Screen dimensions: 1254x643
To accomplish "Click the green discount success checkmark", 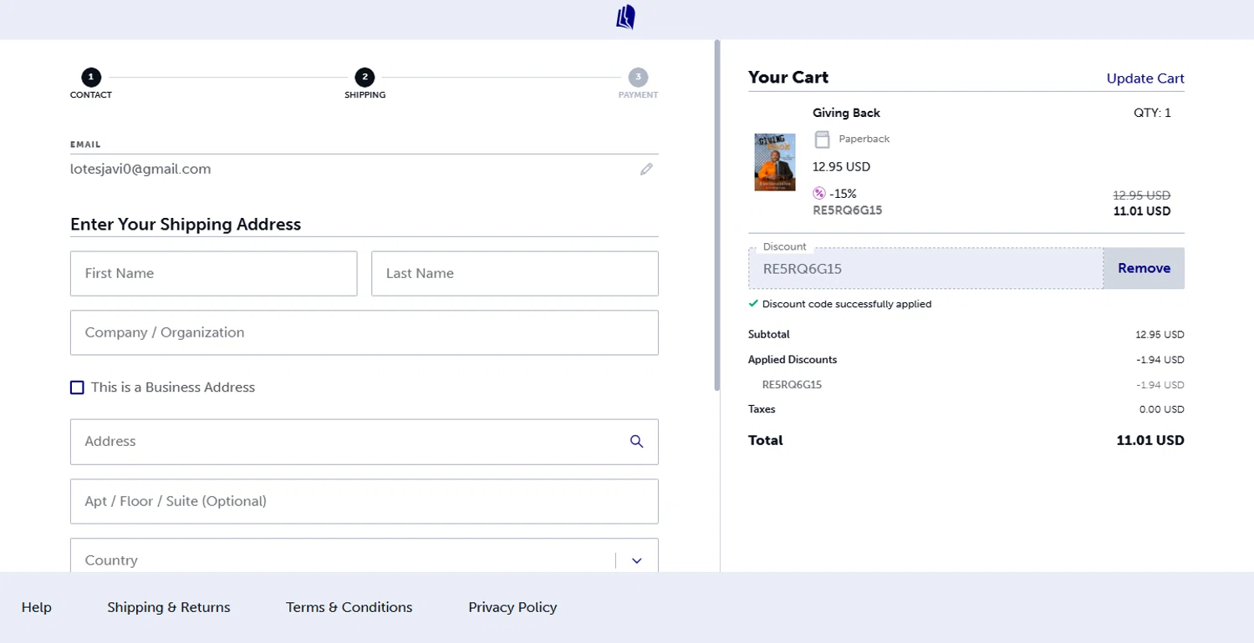I will 753,304.
